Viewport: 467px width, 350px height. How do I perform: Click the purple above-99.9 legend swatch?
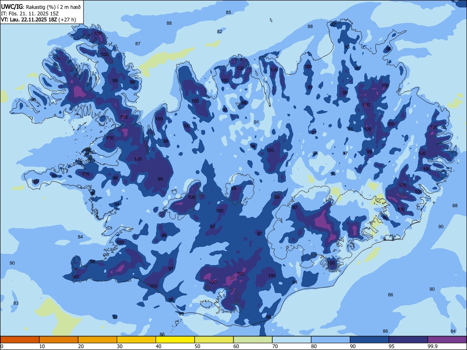(447, 340)
